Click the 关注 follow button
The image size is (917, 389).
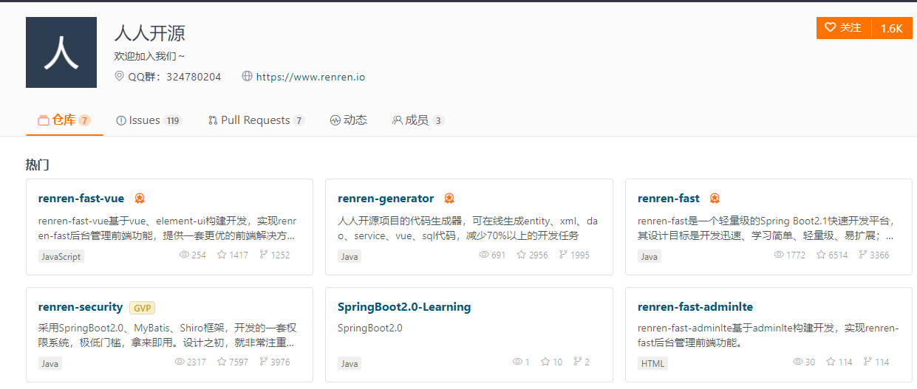tap(844, 28)
